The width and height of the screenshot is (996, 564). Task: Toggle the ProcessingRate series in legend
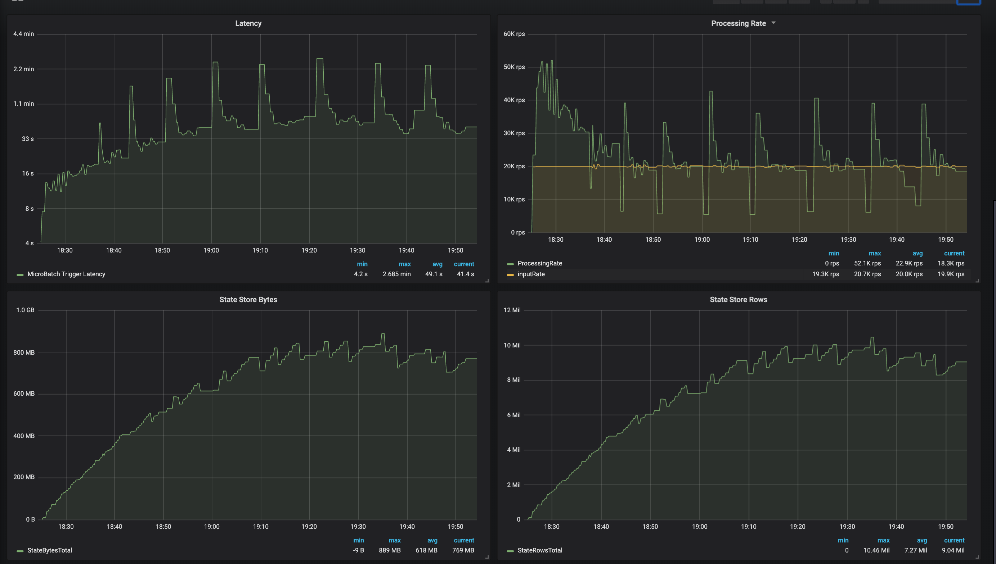pos(540,263)
